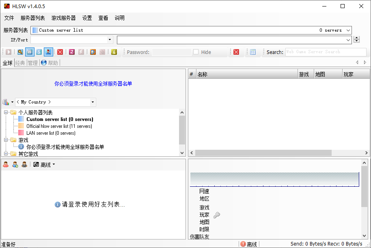Collapse the 其它游戏 tree folder

pyautogui.click(x=6, y=153)
